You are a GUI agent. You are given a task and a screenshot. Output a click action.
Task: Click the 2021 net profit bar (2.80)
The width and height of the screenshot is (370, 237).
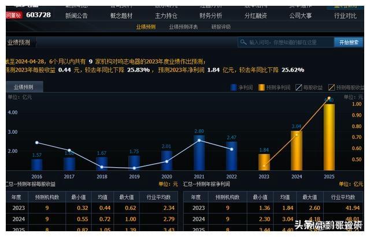click(x=199, y=153)
